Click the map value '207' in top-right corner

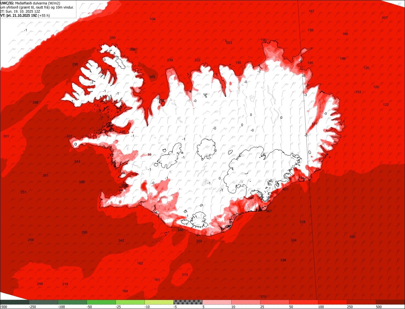[x=385, y=18]
